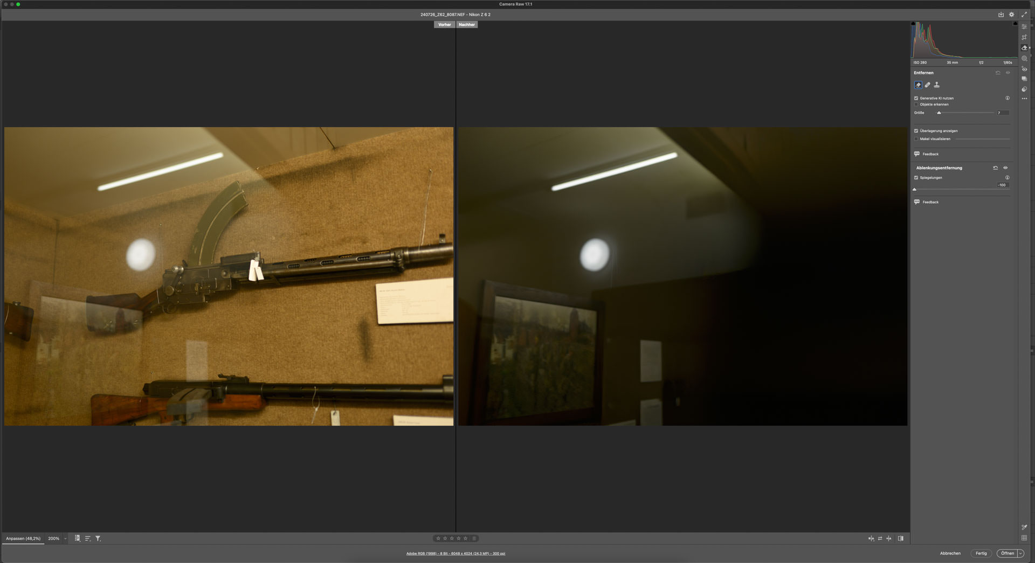Uncheck Generative KI nutzen
The height and width of the screenshot is (563, 1035).
[x=916, y=98]
